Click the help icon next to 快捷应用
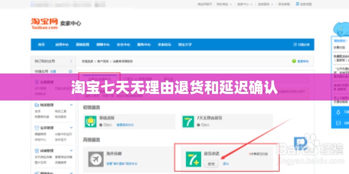349x174 pixels. click(x=71, y=71)
